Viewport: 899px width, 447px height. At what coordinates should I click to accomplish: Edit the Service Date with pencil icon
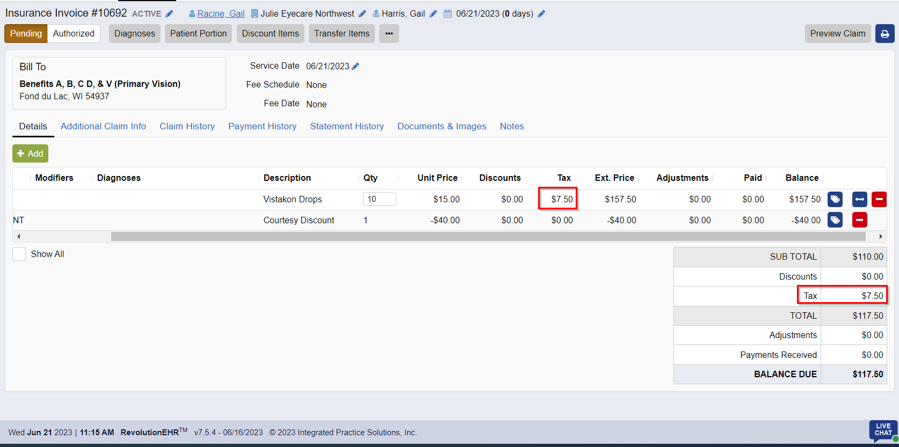click(356, 67)
